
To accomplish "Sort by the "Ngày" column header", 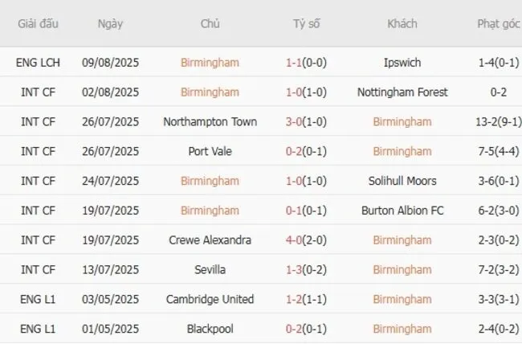I will point(110,23).
